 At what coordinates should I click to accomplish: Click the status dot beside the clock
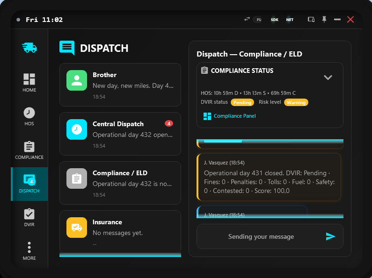tap(18, 20)
